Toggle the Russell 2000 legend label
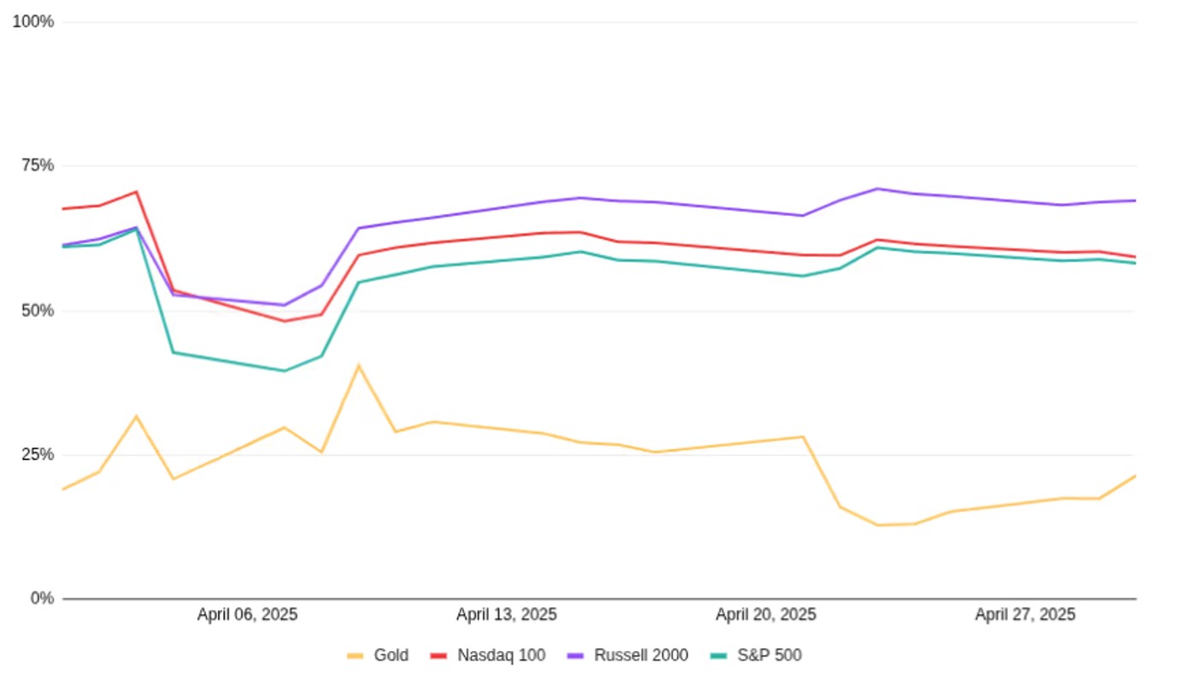This screenshot has width=1203, height=687. pyautogui.click(x=640, y=656)
